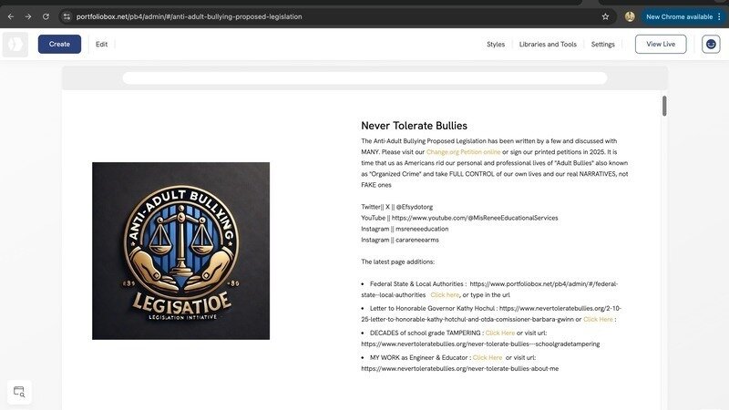Open the Edit menu
729x410 pixels.
[x=101, y=44]
